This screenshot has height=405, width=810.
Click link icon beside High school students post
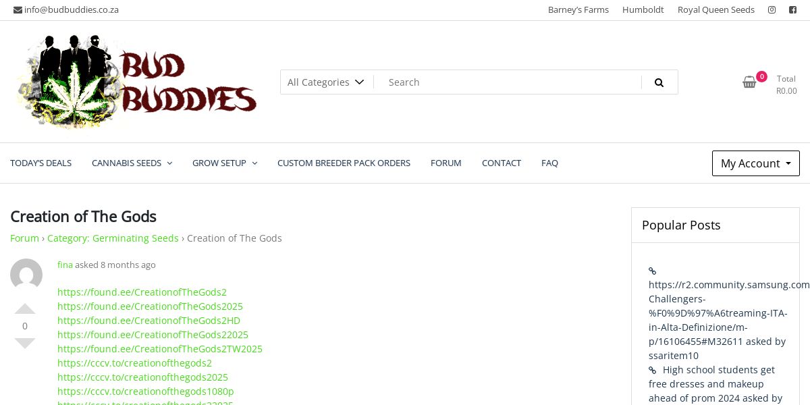pyautogui.click(x=652, y=370)
